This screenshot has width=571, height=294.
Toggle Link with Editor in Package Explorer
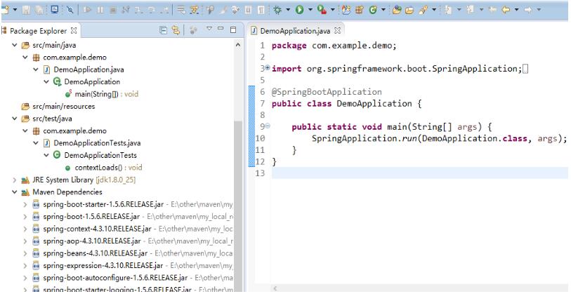[x=176, y=31]
